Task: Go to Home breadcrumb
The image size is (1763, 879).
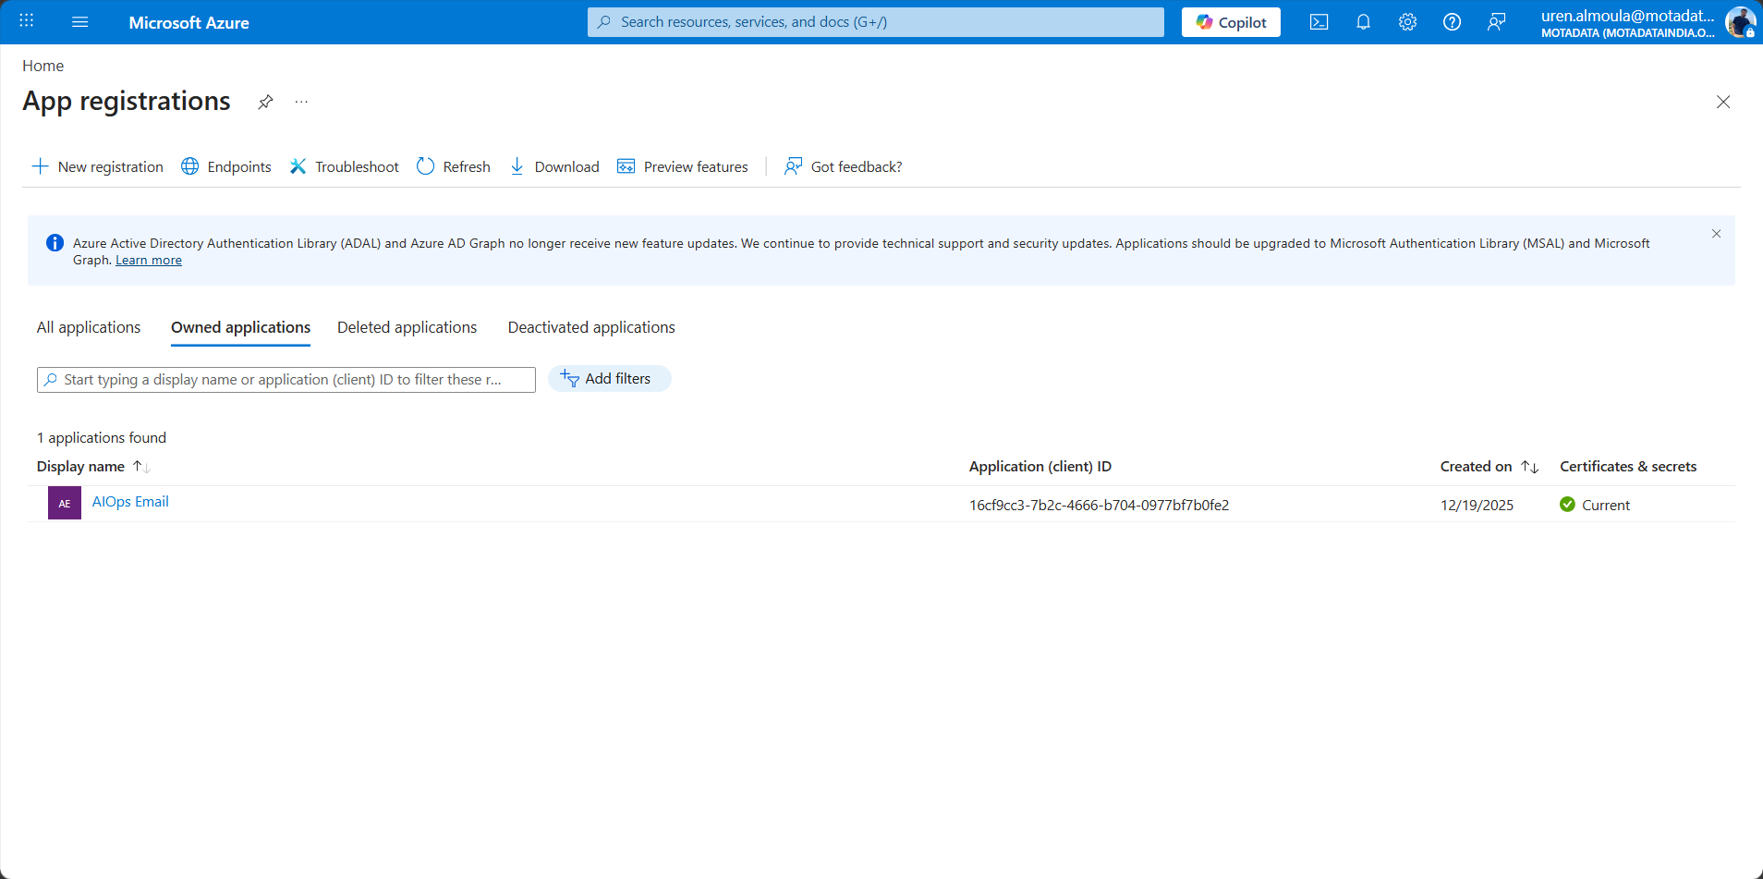Action: tap(43, 66)
